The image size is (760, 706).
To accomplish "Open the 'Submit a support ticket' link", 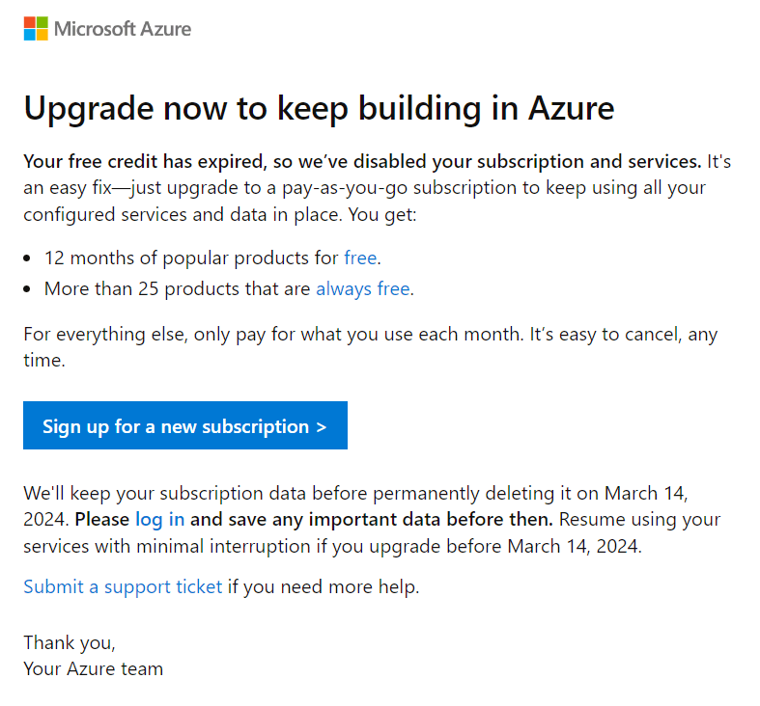I will pyautogui.click(x=123, y=586).
